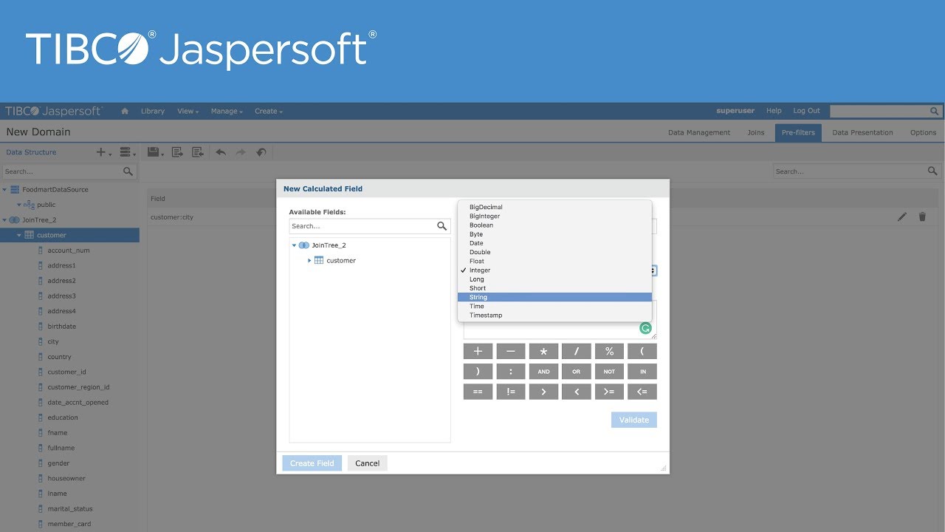The image size is (945, 532).
Task: Click Cancel in the dialog
Action: tap(367, 463)
